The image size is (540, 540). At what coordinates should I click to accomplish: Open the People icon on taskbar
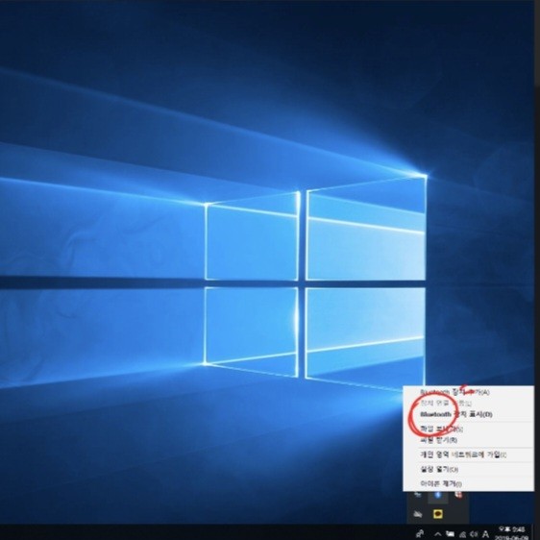pyautogui.click(x=420, y=534)
